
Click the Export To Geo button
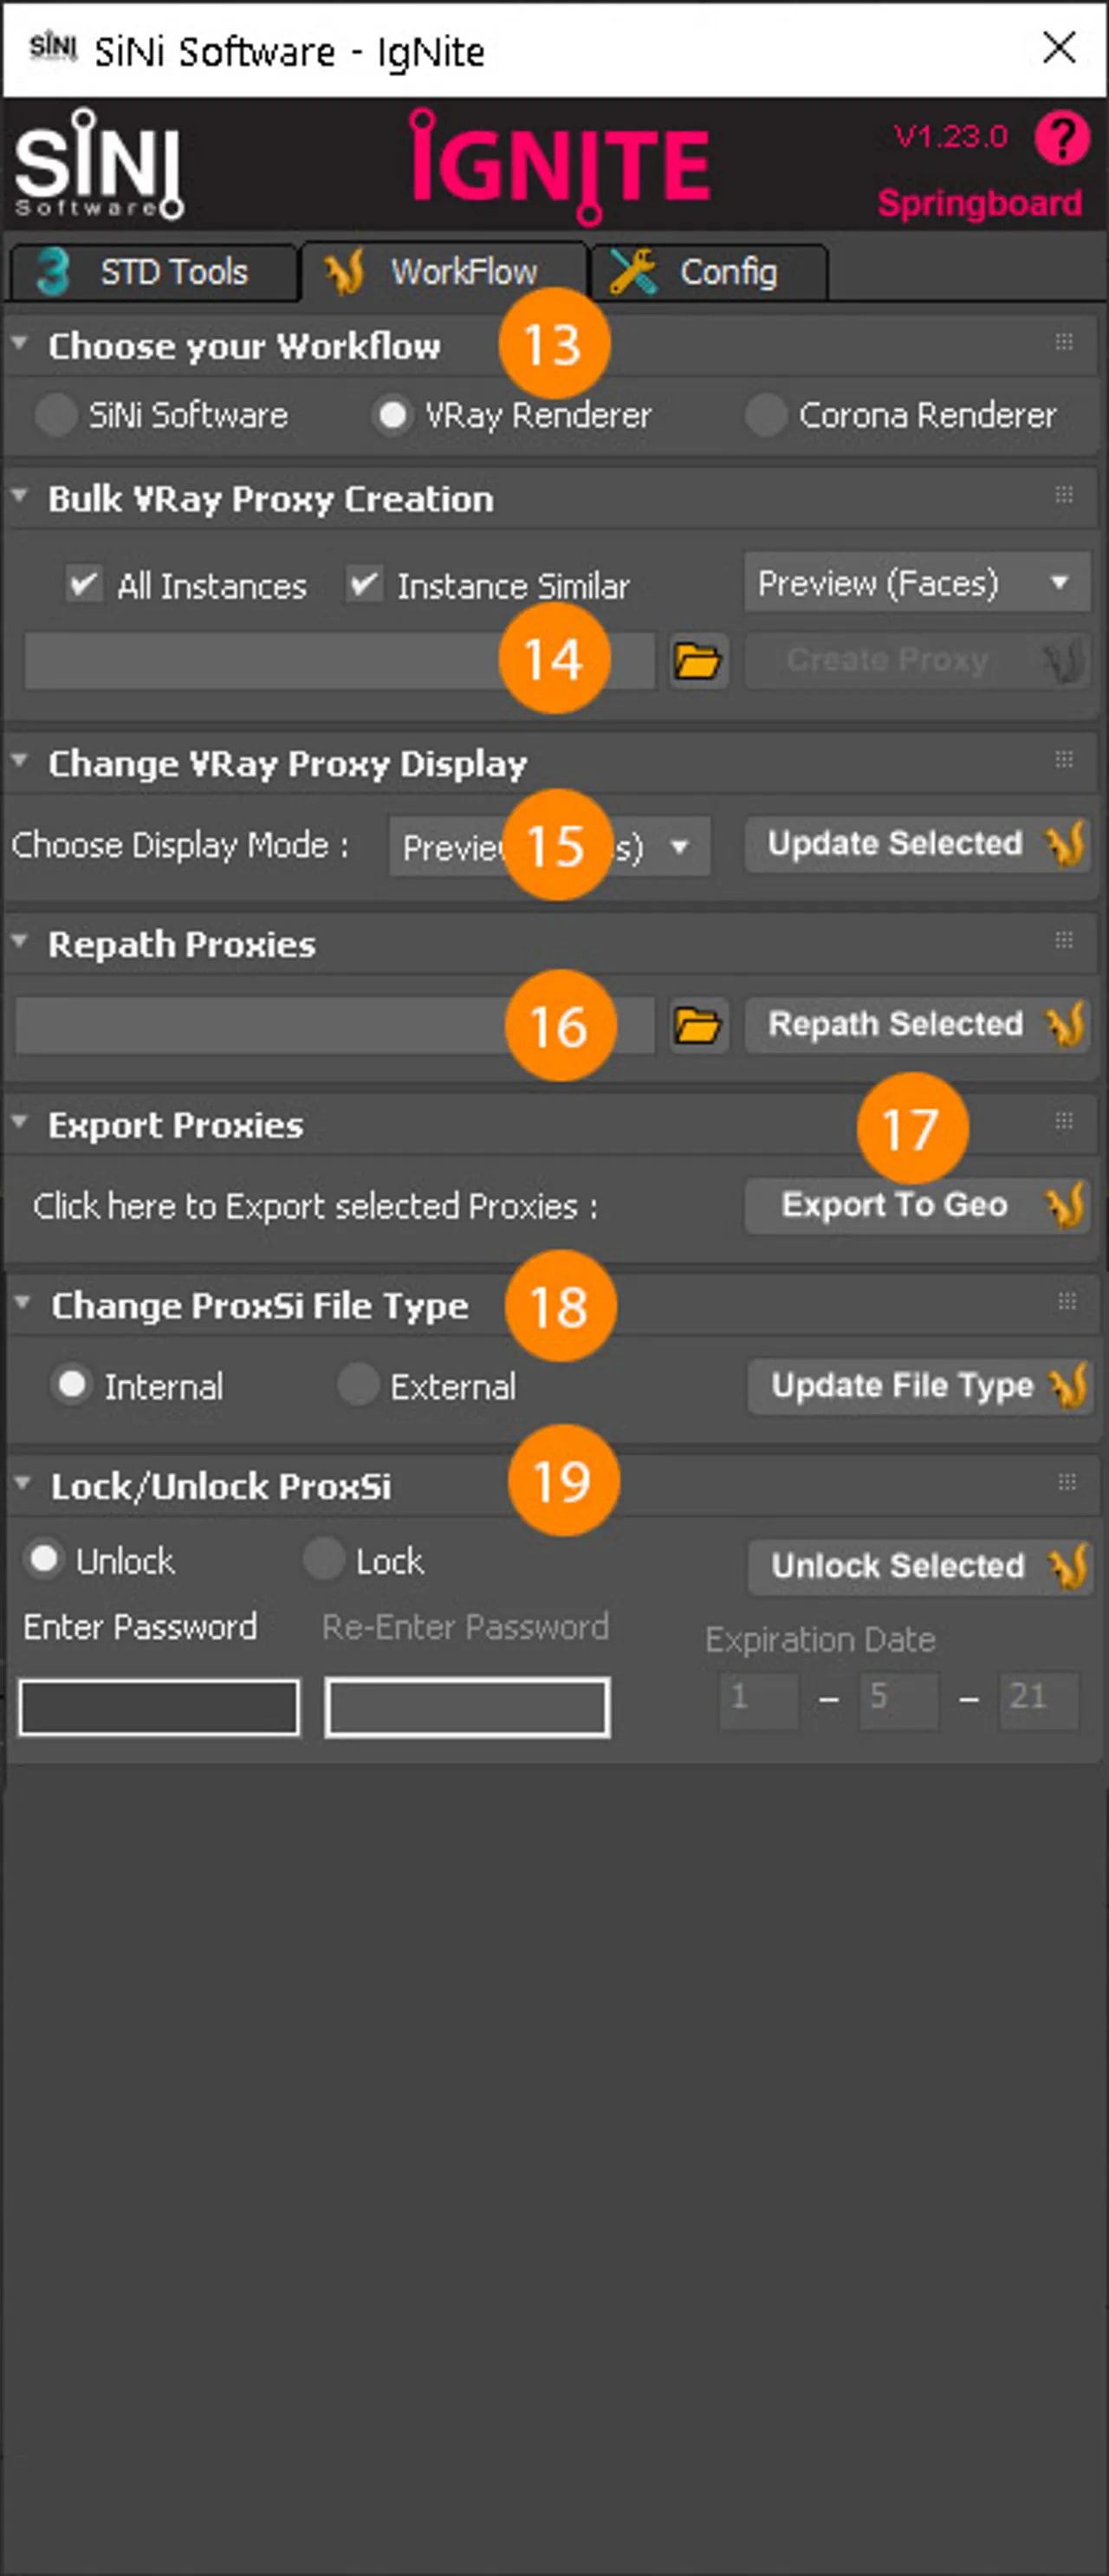[x=897, y=1205]
